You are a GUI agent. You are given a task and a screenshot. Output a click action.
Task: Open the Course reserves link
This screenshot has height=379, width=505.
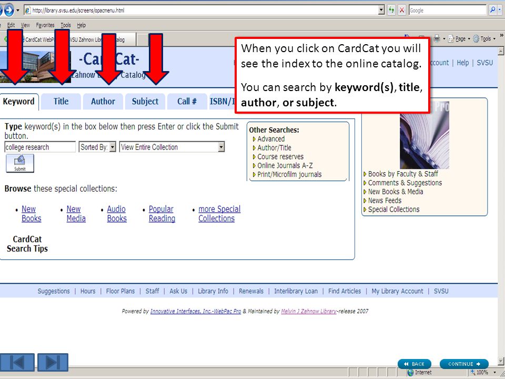point(280,157)
